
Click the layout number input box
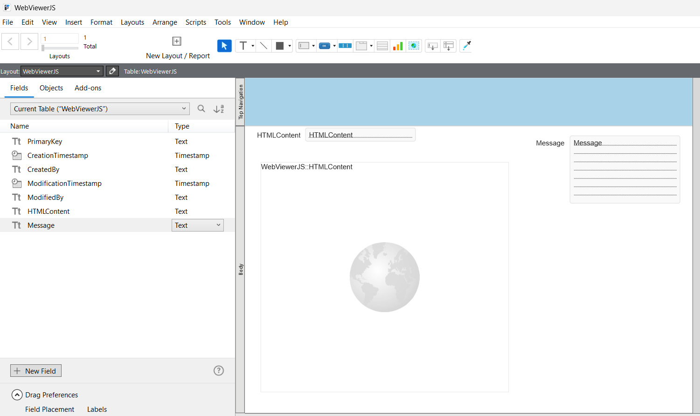point(60,39)
